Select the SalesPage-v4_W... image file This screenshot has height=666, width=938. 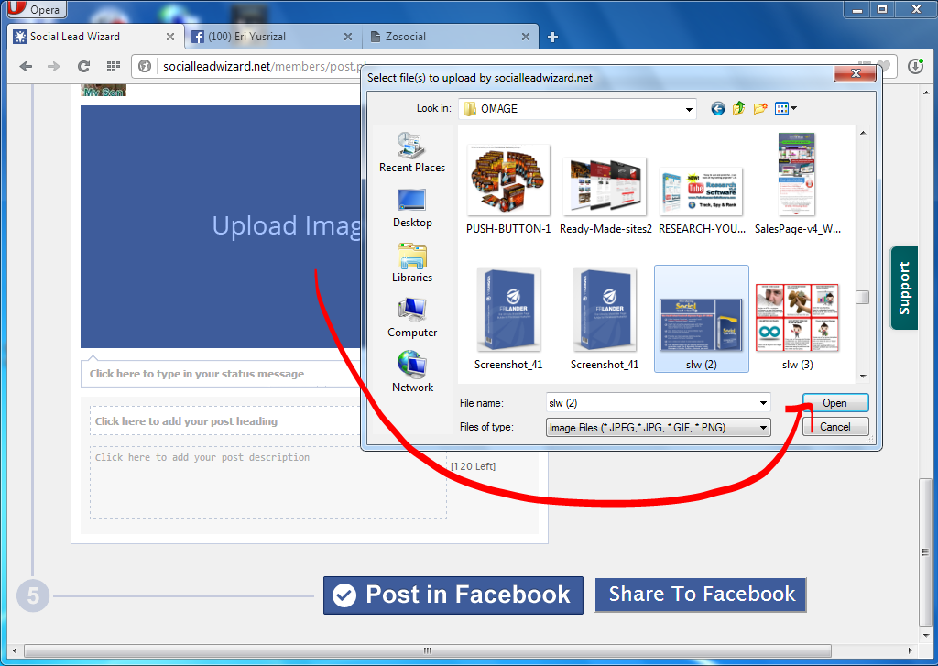pyautogui.click(x=798, y=184)
